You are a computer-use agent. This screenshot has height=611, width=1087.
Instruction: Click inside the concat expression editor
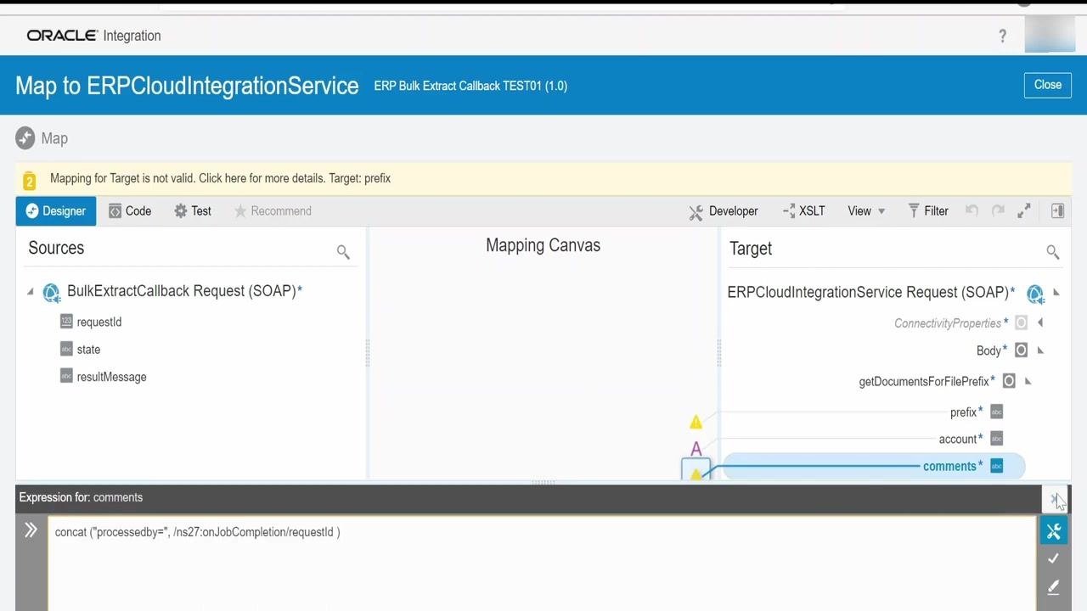[542, 563]
